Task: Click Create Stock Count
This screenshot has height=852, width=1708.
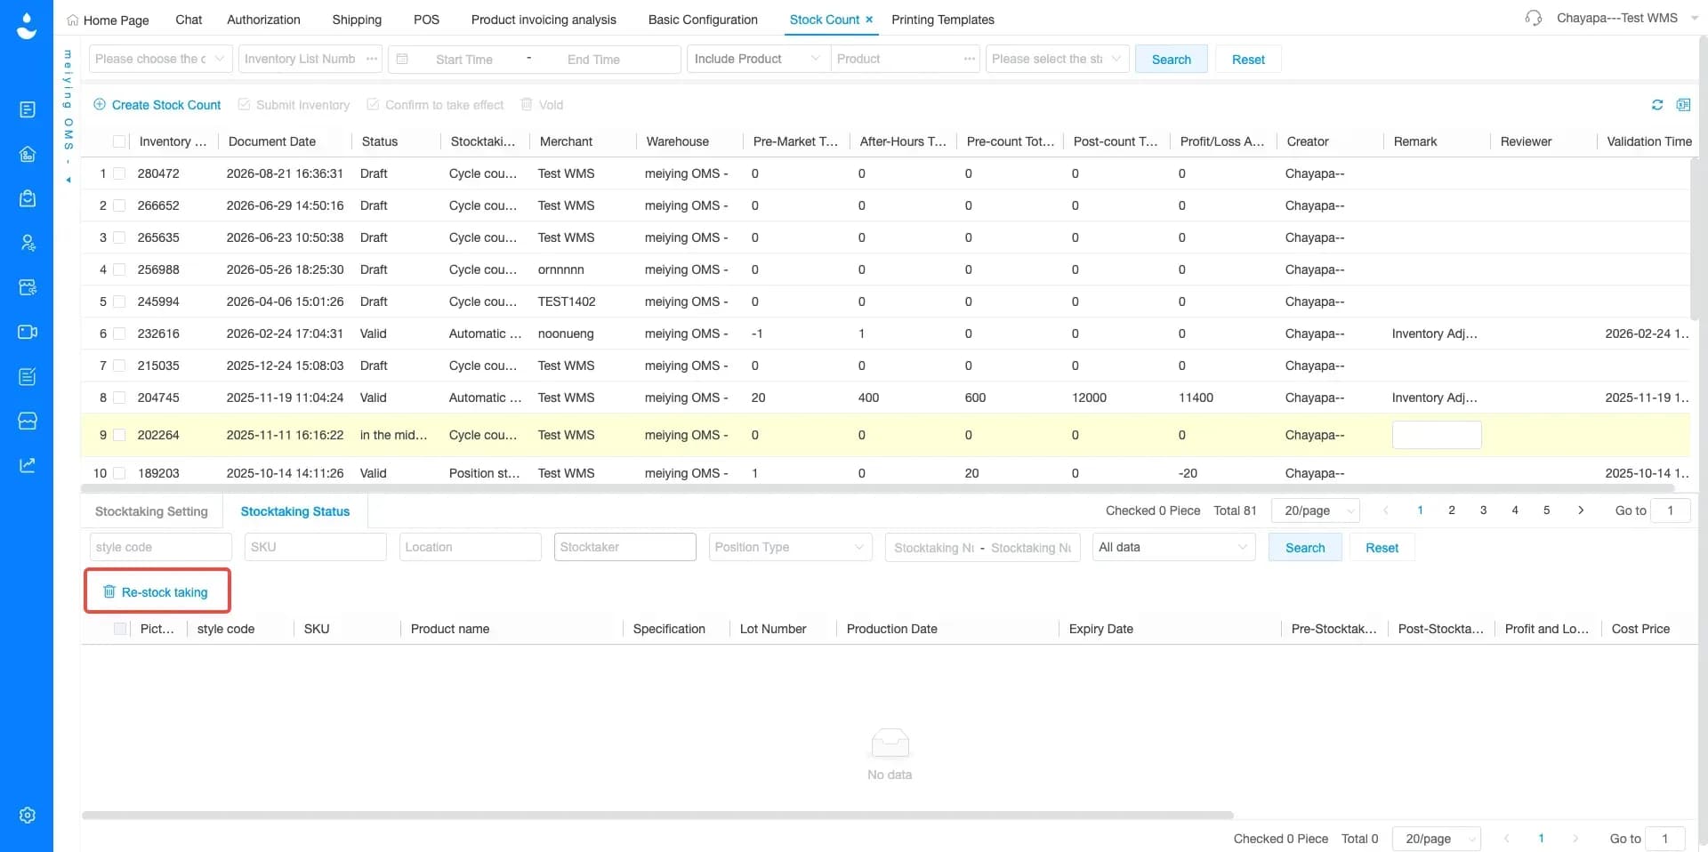Action: click(157, 105)
